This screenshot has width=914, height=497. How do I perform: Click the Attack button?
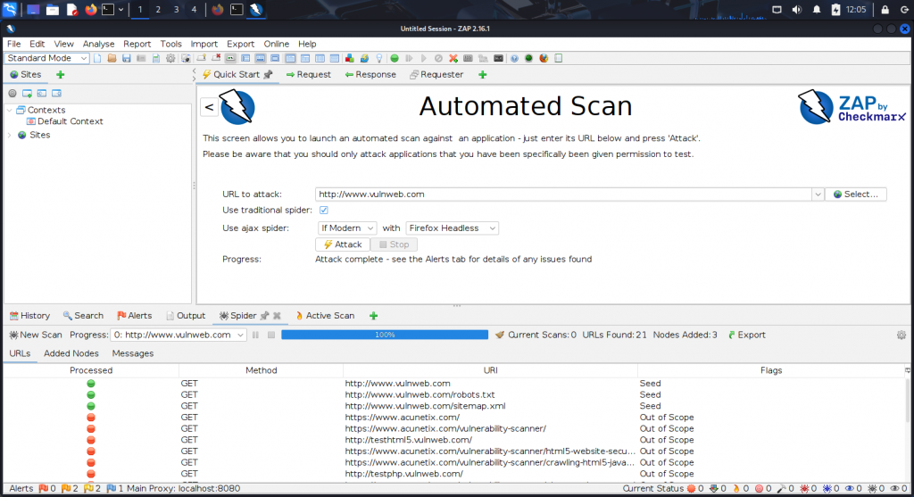[x=343, y=244]
